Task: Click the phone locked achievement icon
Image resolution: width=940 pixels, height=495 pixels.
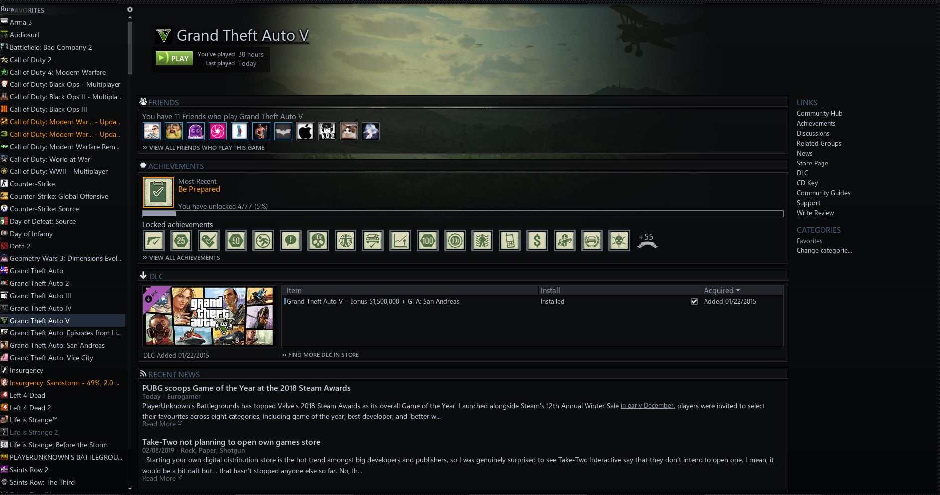Action: [x=510, y=241]
